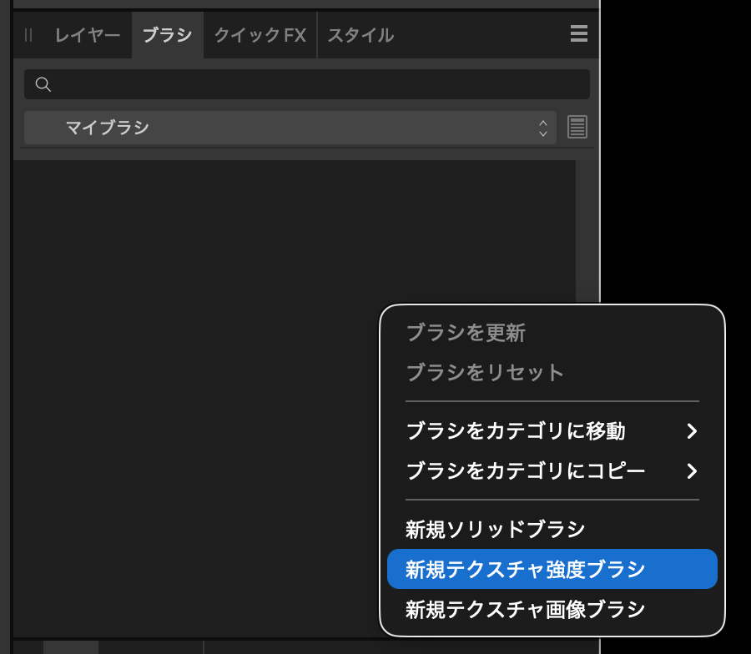Expand the ブラシをカテゴリにコピー submenu

(x=527, y=470)
